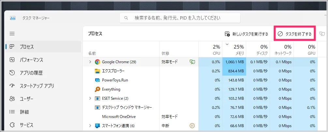The height and width of the screenshot is (132, 328).
Task: Click タスクを終了する button
Action: click(295, 34)
